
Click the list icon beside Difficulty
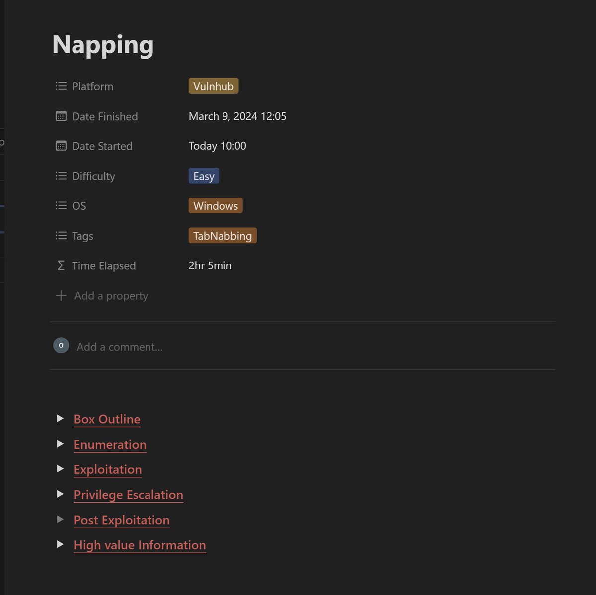coord(61,176)
